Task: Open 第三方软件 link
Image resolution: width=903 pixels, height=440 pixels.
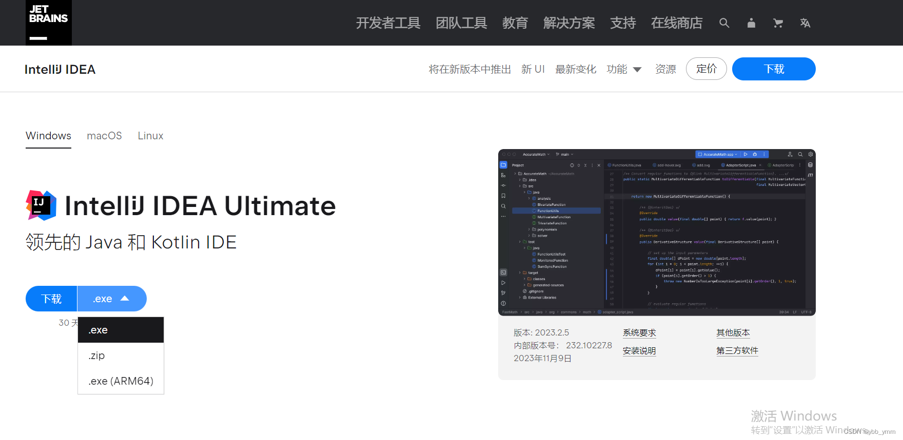Action: pyautogui.click(x=737, y=351)
